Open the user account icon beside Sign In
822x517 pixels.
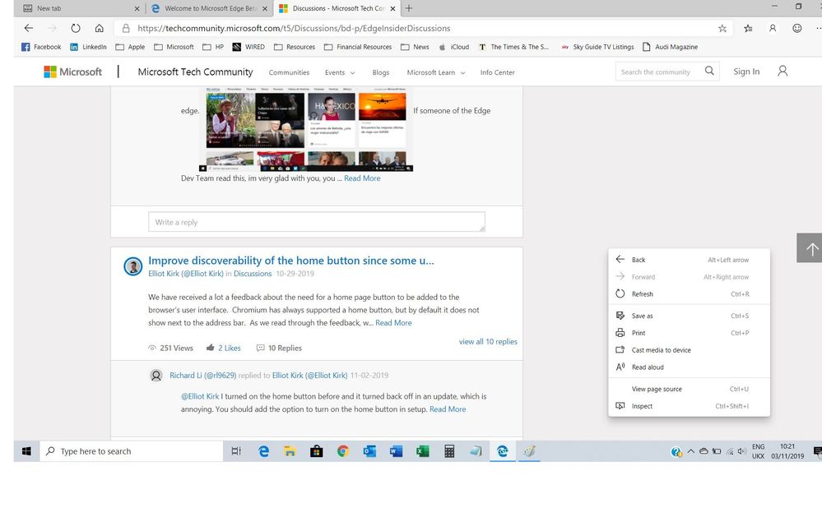coord(783,71)
